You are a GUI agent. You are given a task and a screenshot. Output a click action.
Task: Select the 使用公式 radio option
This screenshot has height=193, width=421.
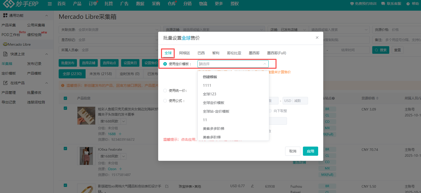coord(165,101)
